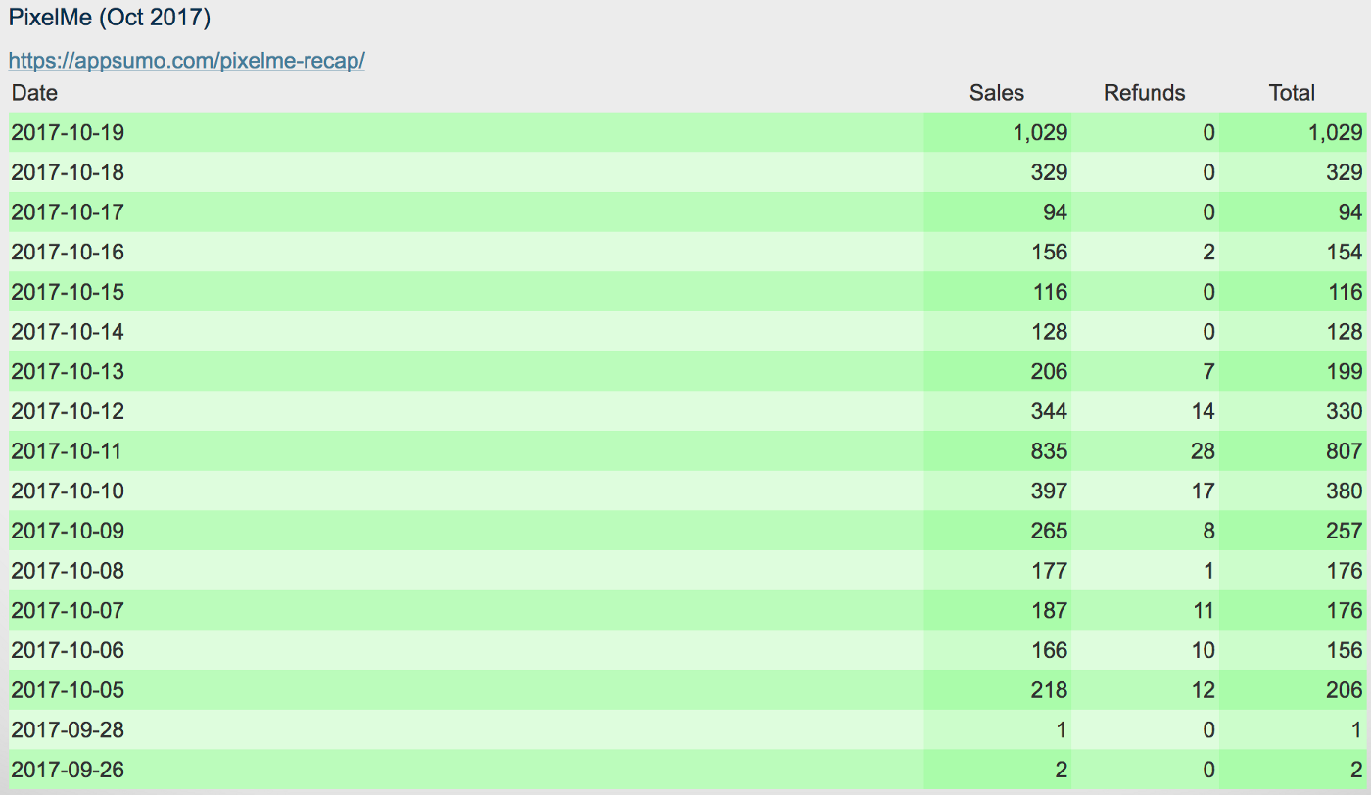Click the 2017-09-28 date cell
The width and height of the screenshot is (1371, 795).
466,729
